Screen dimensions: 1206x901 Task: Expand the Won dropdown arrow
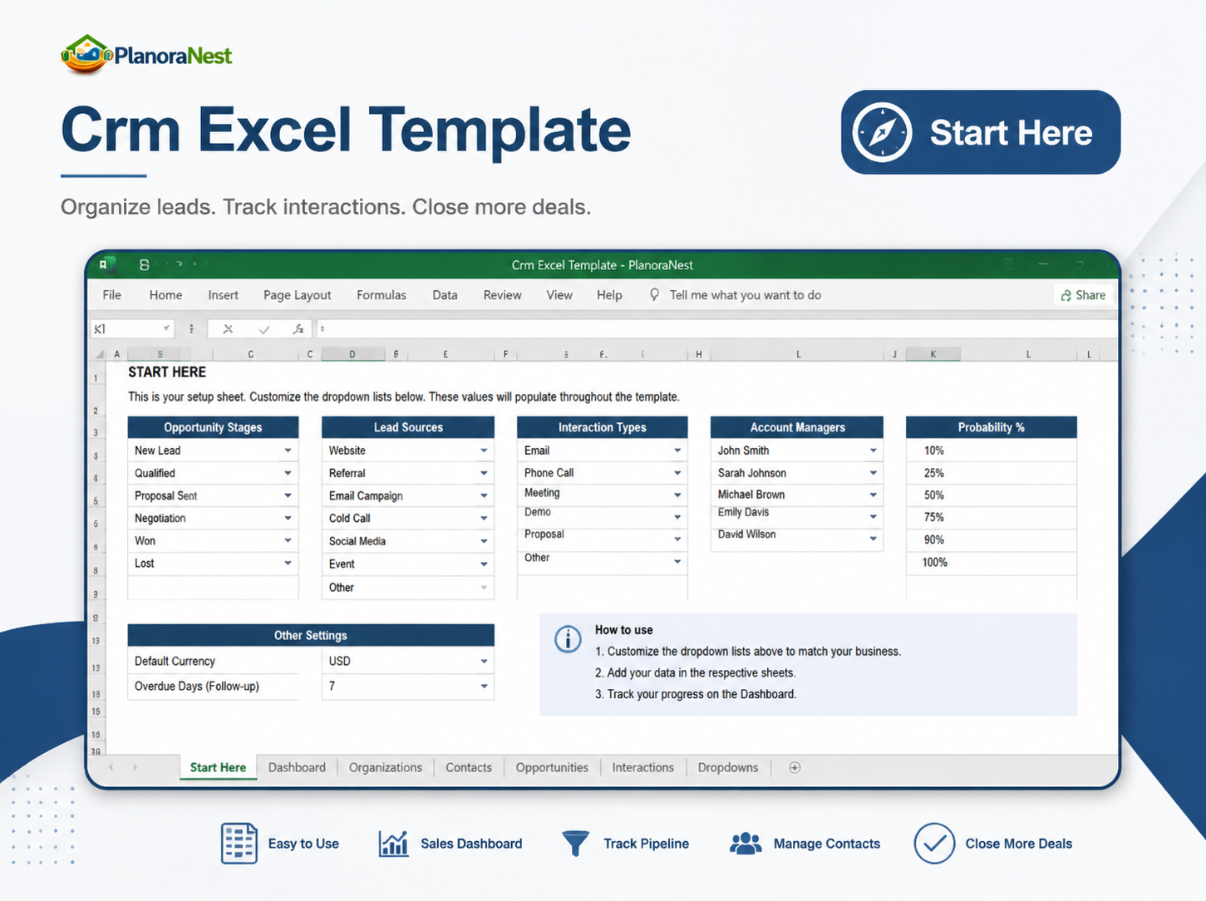pos(288,540)
